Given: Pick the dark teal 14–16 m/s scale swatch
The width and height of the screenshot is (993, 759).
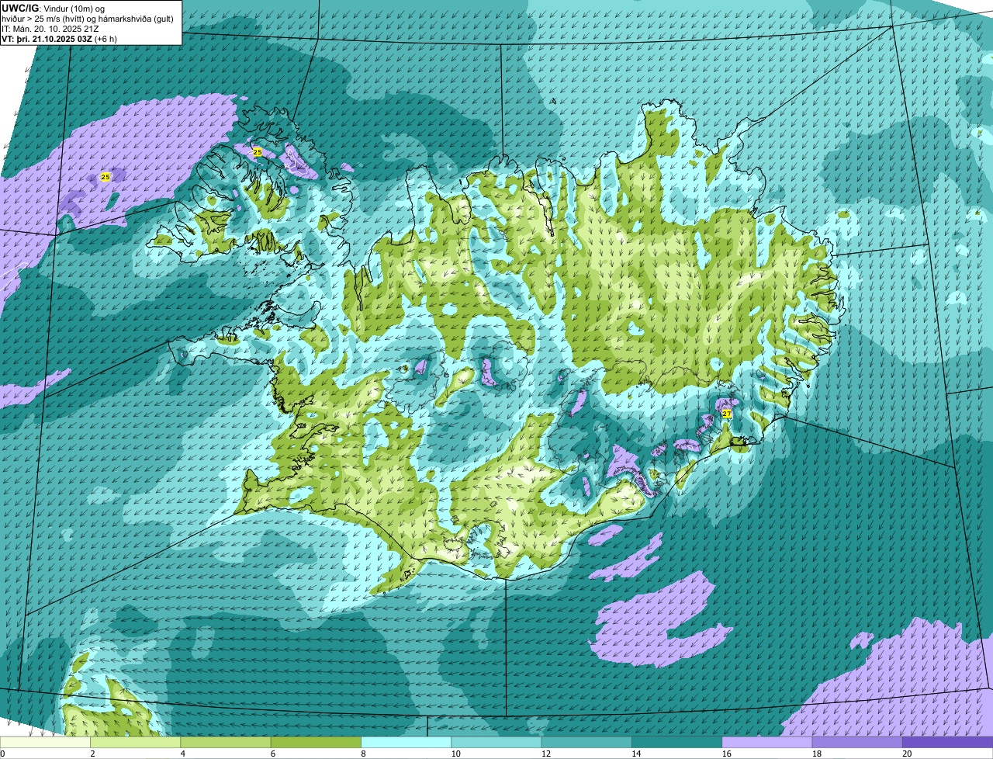Looking at the screenshot, I should point(677,743).
